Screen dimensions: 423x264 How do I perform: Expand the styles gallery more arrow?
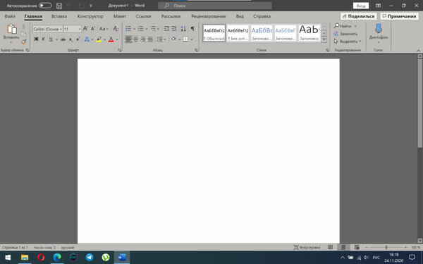click(x=324, y=39)
